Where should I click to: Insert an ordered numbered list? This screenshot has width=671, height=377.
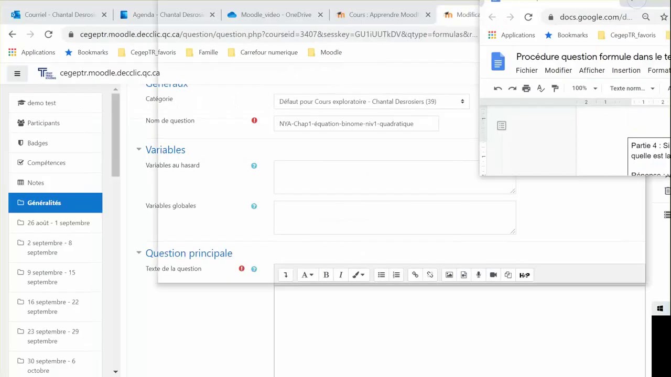[x=396, y=275]
